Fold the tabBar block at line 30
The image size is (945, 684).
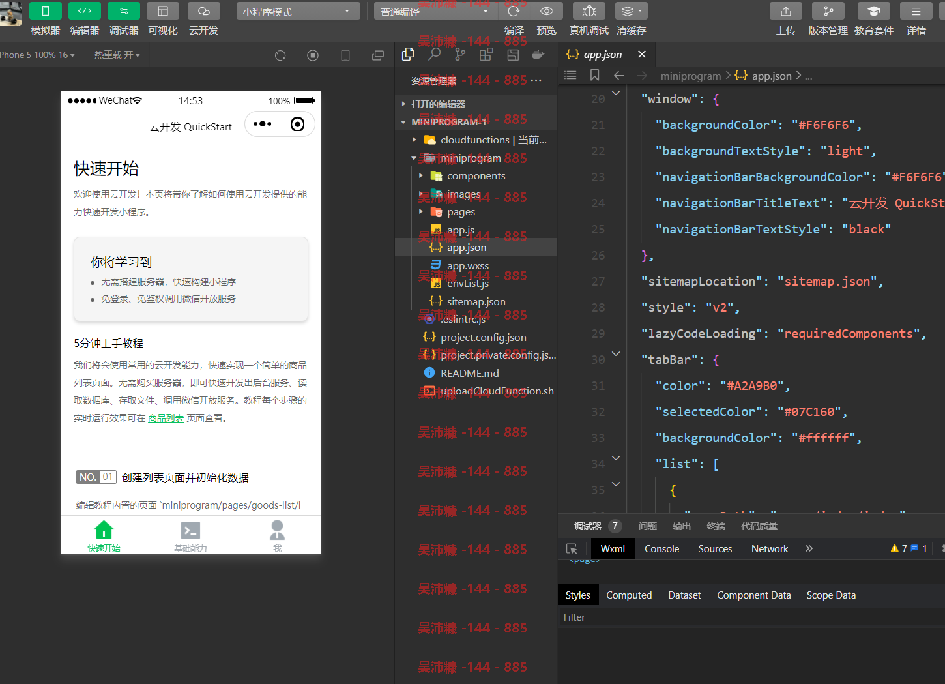click(616, 354)
